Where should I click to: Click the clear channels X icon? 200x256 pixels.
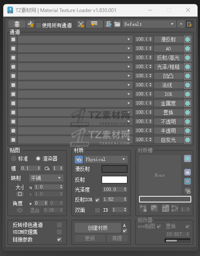(x=80, y=24)
